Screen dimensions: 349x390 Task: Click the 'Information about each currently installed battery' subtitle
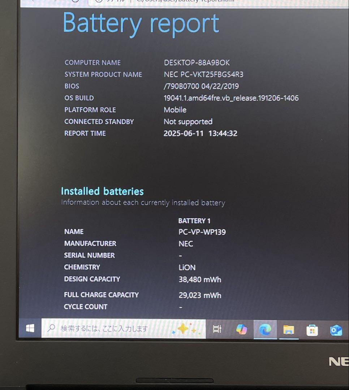tap(143, 203)
